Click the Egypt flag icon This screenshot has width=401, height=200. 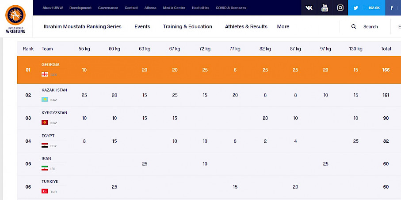click(45, 146)
